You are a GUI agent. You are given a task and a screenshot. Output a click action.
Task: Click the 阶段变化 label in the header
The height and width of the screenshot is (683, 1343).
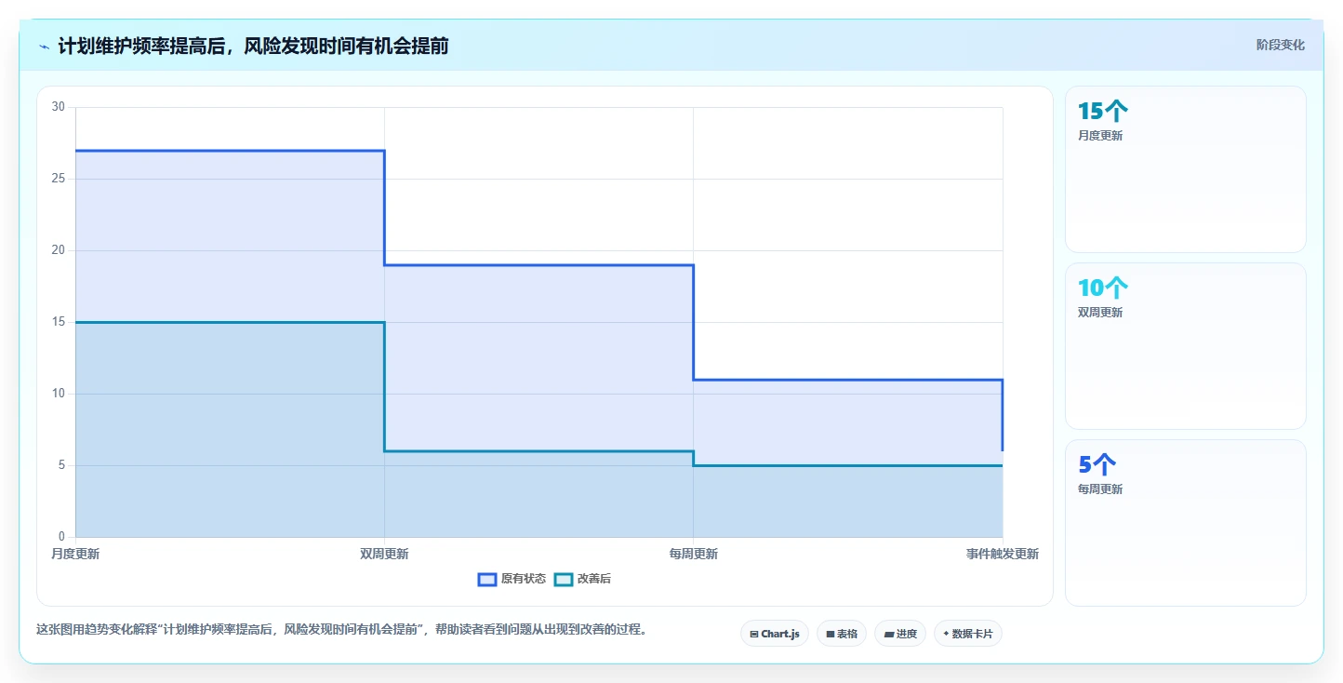coord(1281,45)
